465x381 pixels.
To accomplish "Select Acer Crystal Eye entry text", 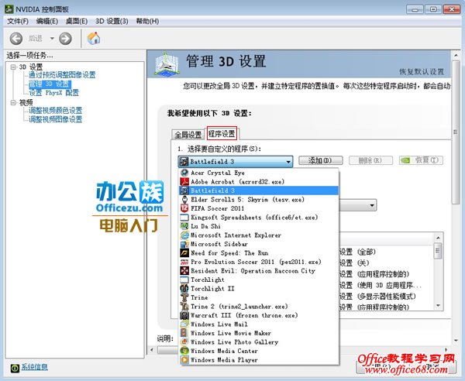I will [x=218, y=173].
